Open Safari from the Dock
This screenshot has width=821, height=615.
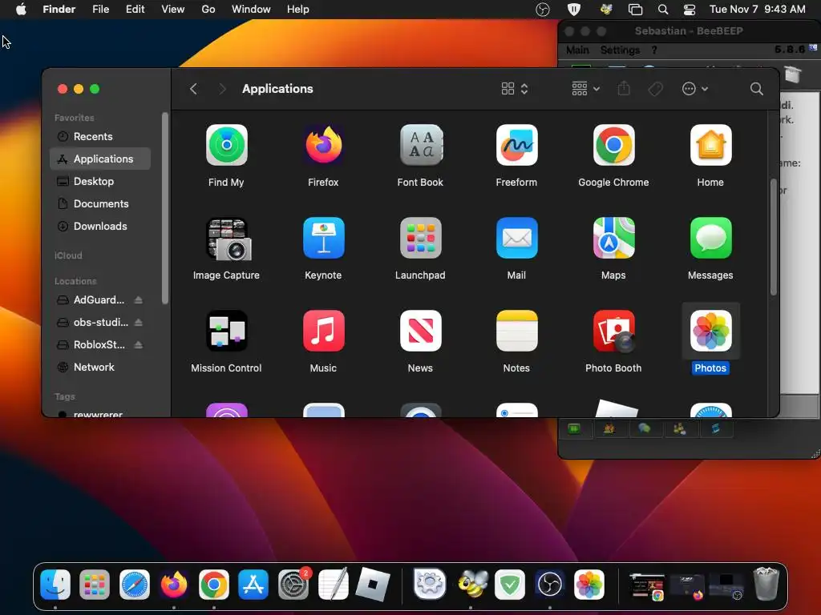[x=135, y=585]
